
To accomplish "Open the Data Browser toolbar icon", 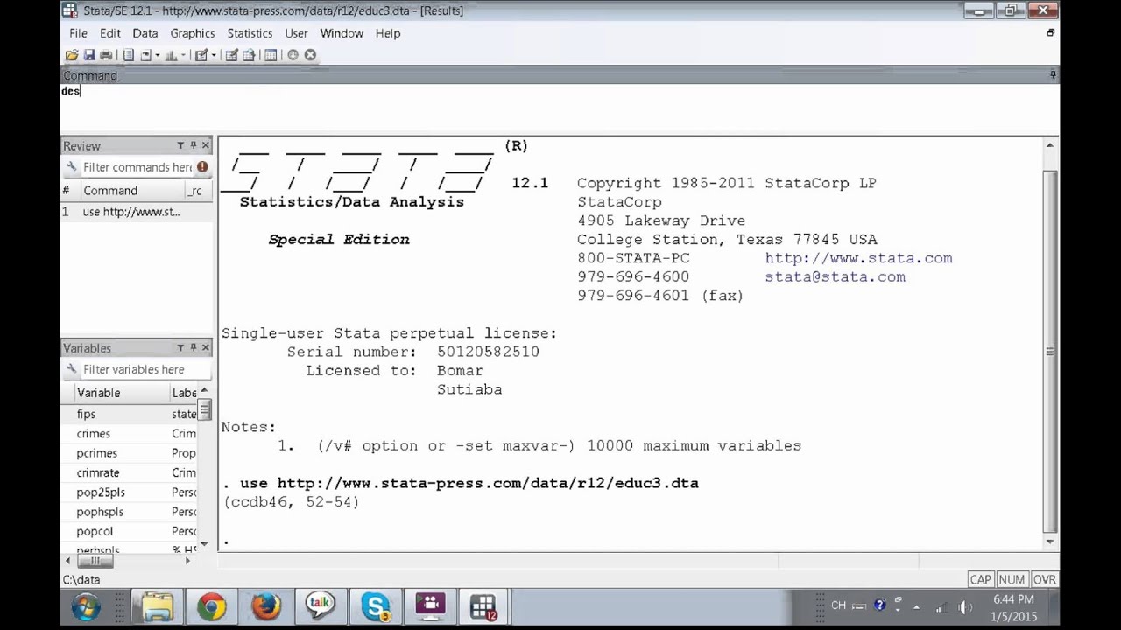I will tap(249, 55).
